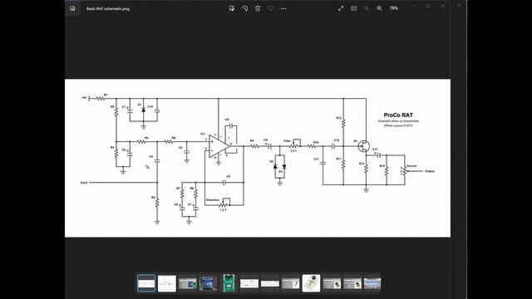The width and height of the screenshot is (532, 299).
Task: Rotate the schematic image
Action: click(x=245, y=8)
